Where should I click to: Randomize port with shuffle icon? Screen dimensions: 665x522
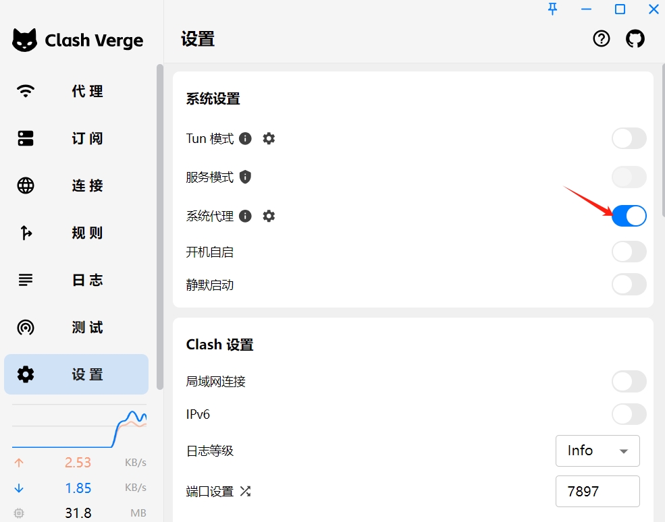pos(245,492)
